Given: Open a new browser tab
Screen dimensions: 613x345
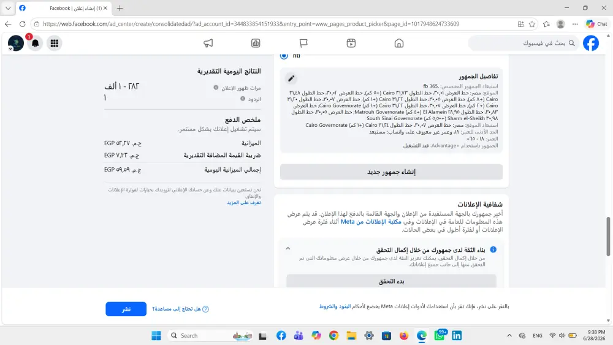Looking at the screenshot, I should click(x=120, y=8).
